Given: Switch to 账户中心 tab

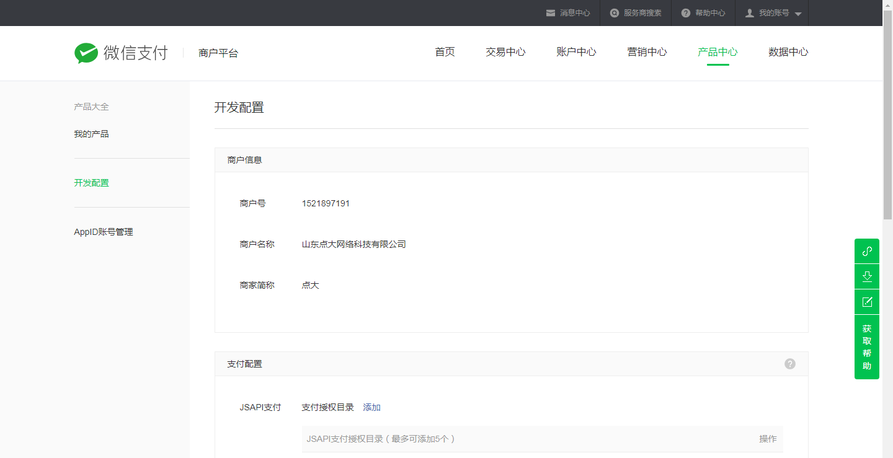Looking at the screenshot, I should 576,52.
